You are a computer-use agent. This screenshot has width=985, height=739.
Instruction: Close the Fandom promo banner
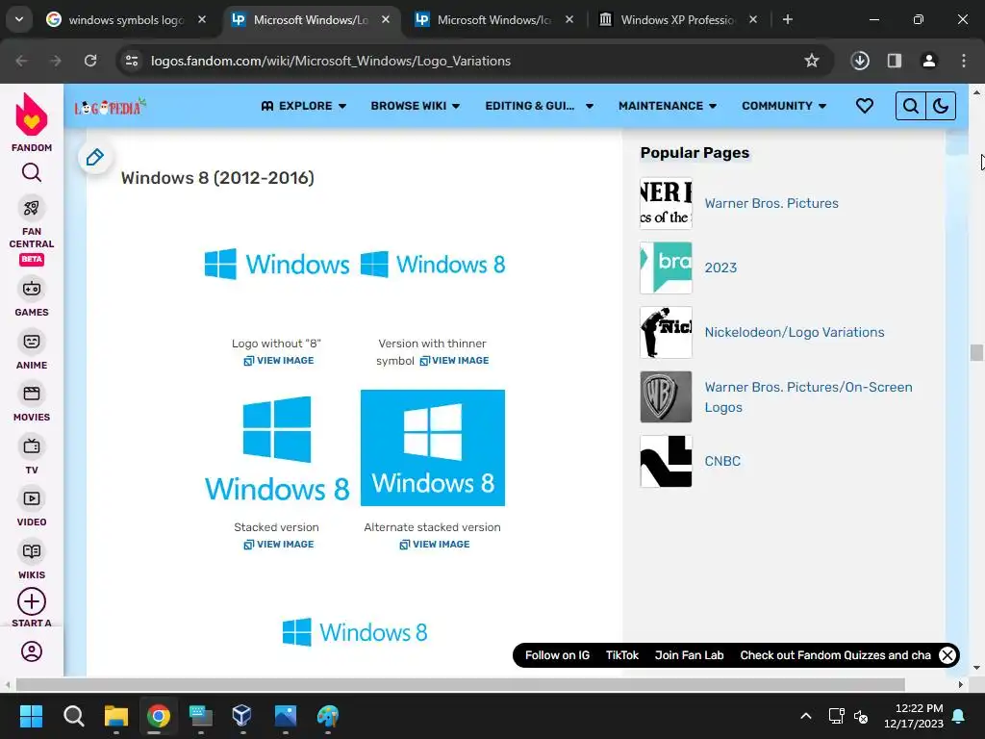coord(947,655)
